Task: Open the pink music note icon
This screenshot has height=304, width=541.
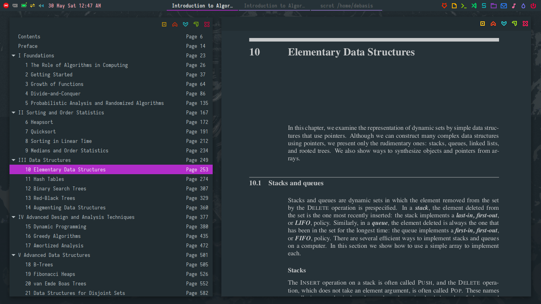Action: (x=514, y=6)
